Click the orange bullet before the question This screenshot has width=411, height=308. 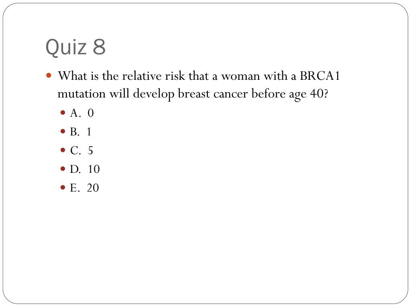[49, 76]
